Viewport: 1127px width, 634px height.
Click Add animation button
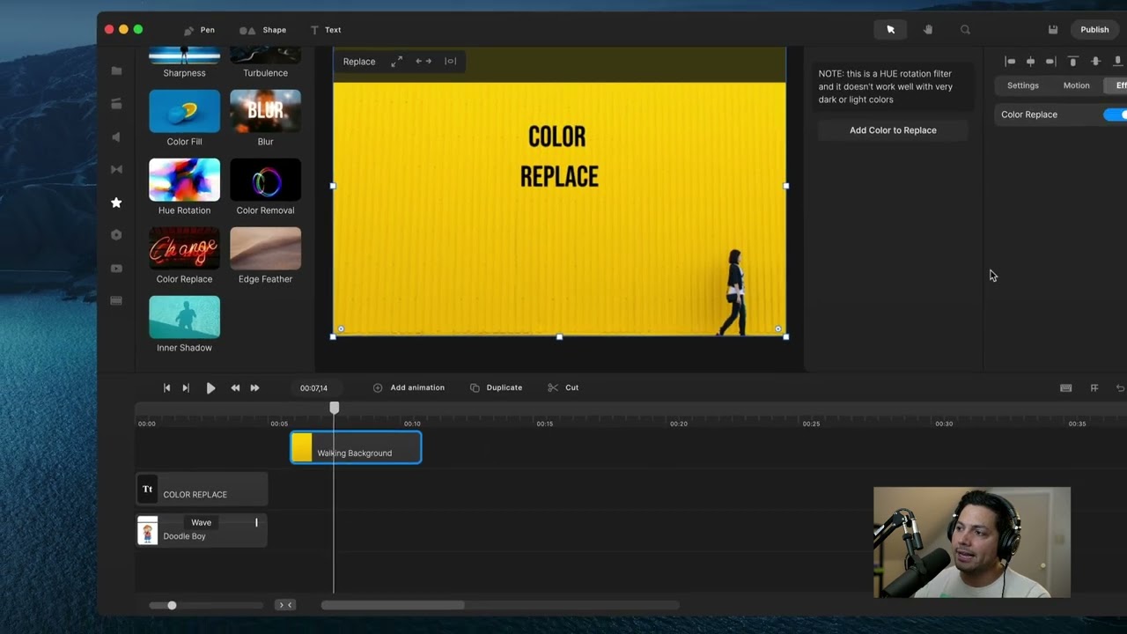(409, 388)
